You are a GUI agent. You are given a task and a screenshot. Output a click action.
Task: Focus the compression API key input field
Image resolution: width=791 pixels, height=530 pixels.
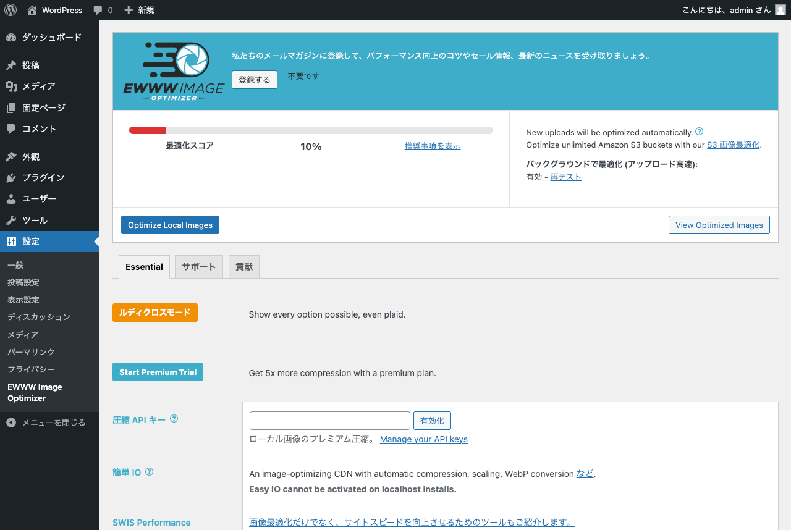coord(330,421)
